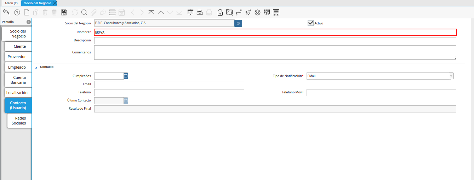Click the last toolbar export sheet icon
The image size is (474, 180).
[x=276, y=12]
